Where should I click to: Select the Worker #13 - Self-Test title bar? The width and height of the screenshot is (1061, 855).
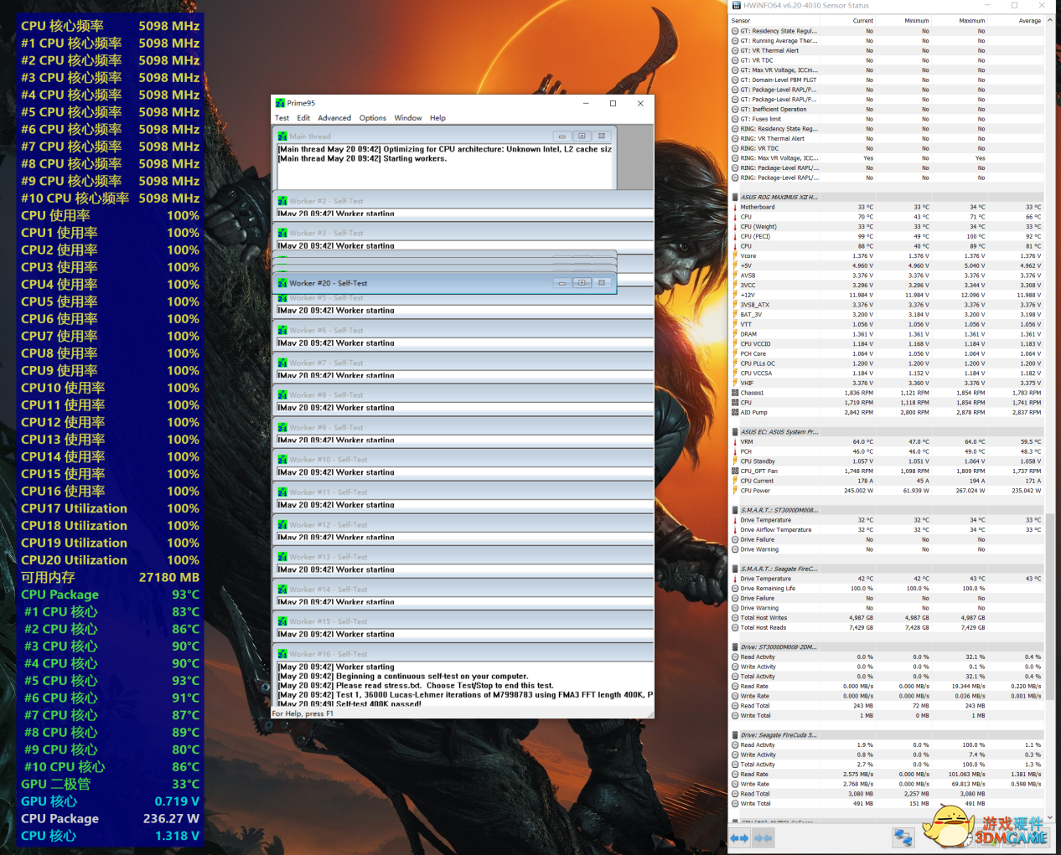coord(463,557)
